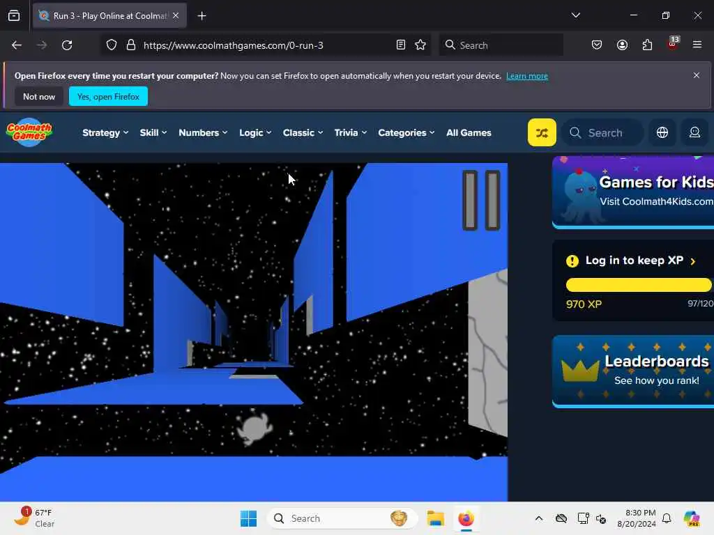Go back to the previous page
The width and height of the screenshot is (714, 535).
pyautogui.click(x=17, y=45)
